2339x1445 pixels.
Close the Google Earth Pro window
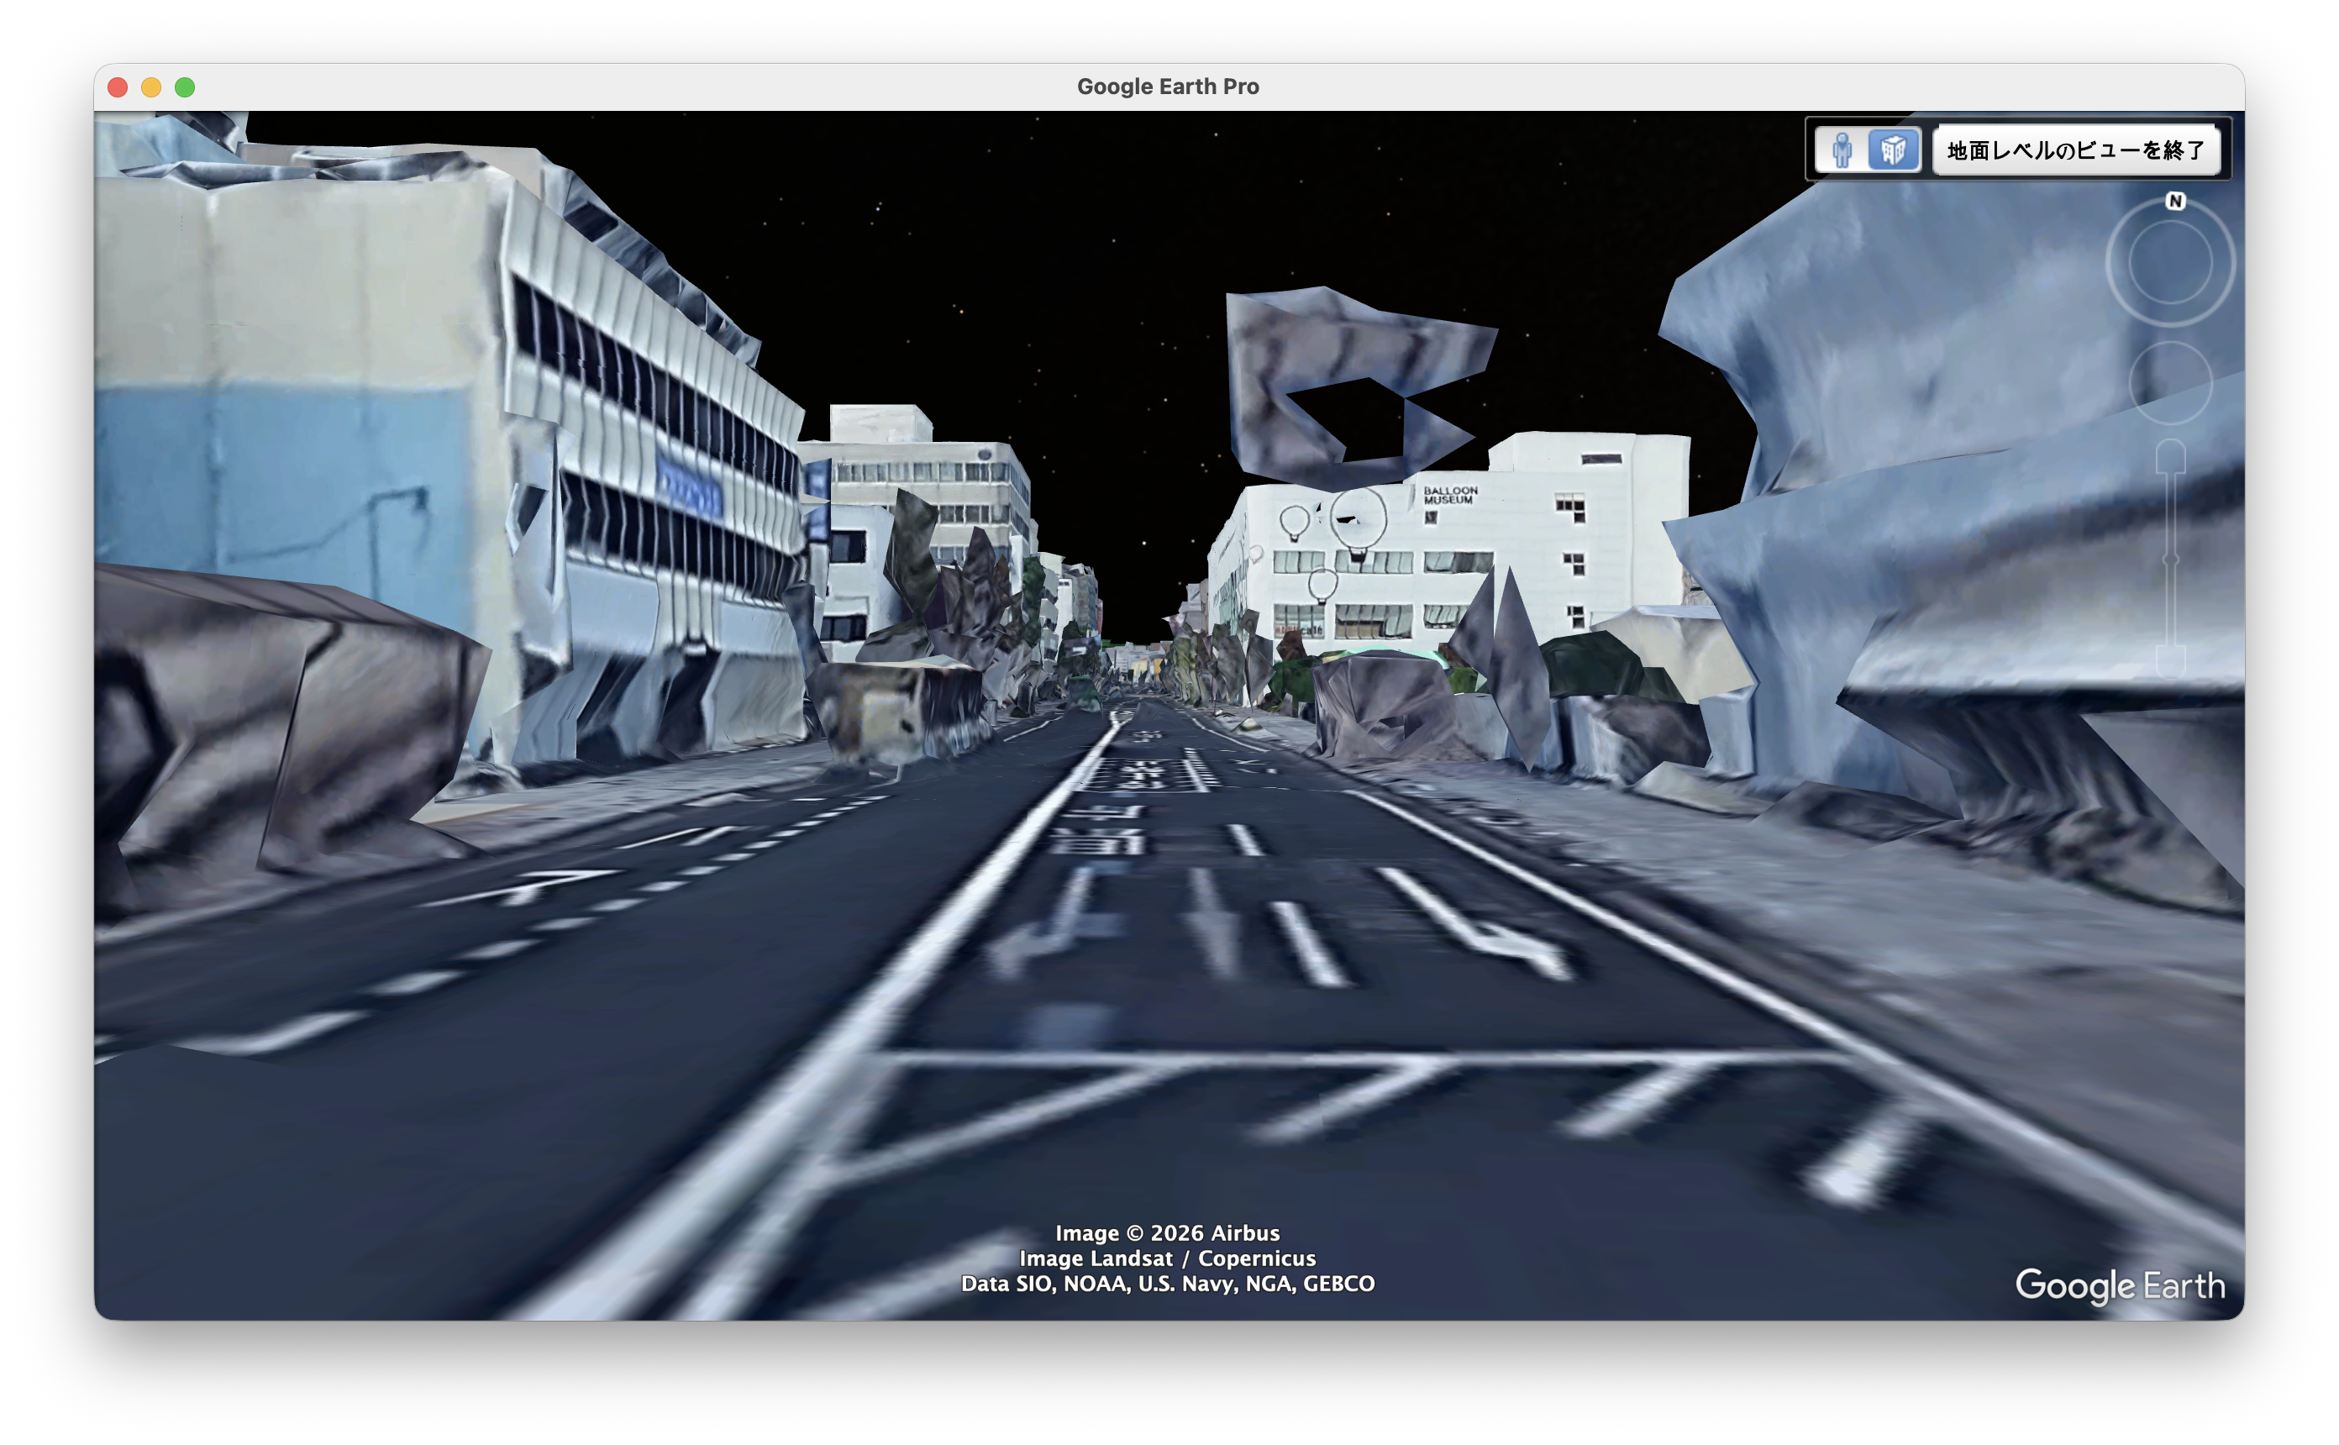(118, 87)
